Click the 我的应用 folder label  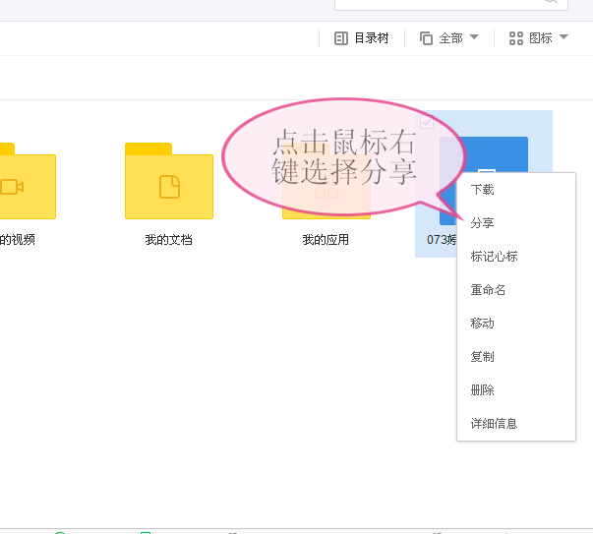coord(326,240)
